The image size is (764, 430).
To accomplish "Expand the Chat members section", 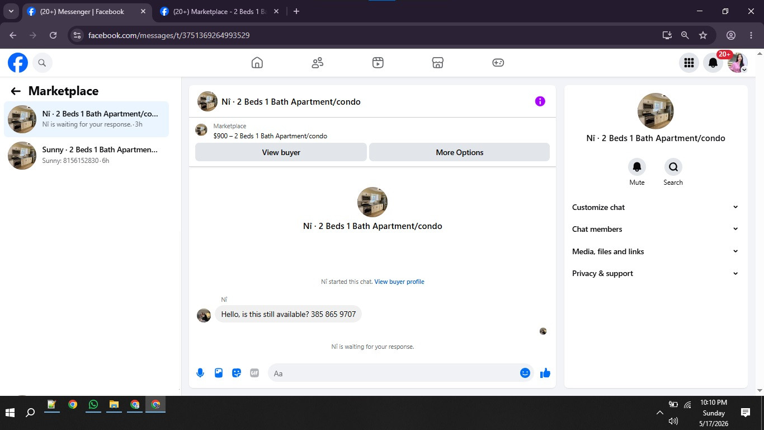I will click(x=655, y=229).
